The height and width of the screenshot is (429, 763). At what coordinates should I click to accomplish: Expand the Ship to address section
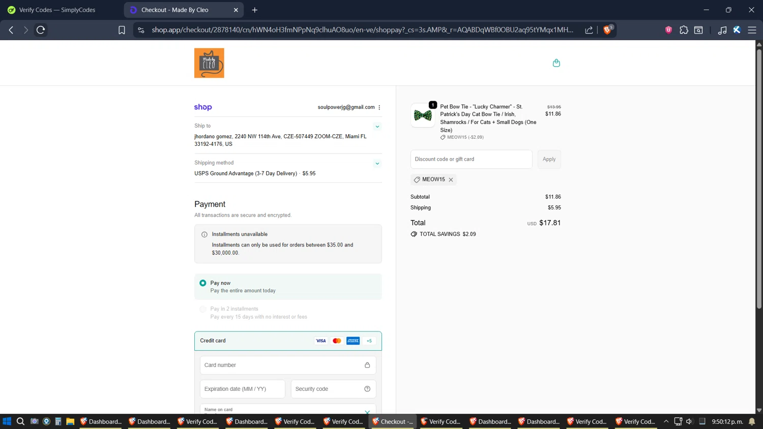(377, 127)
